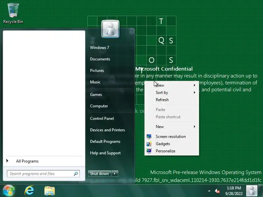Open the Windows 7 user folder link
The height and width of the screenshot is (197, 263).
click(x=100, y=48)
